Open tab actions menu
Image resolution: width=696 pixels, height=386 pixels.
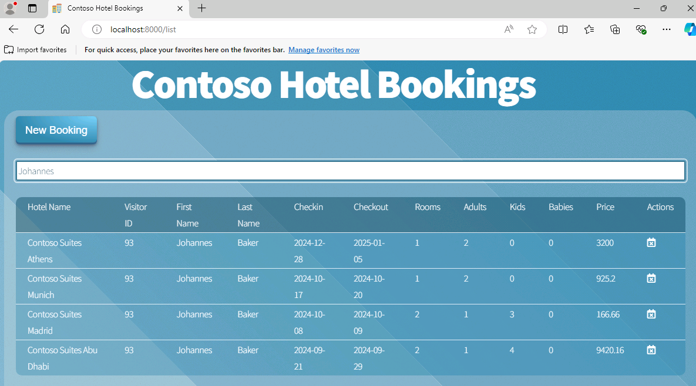point(32,8)
